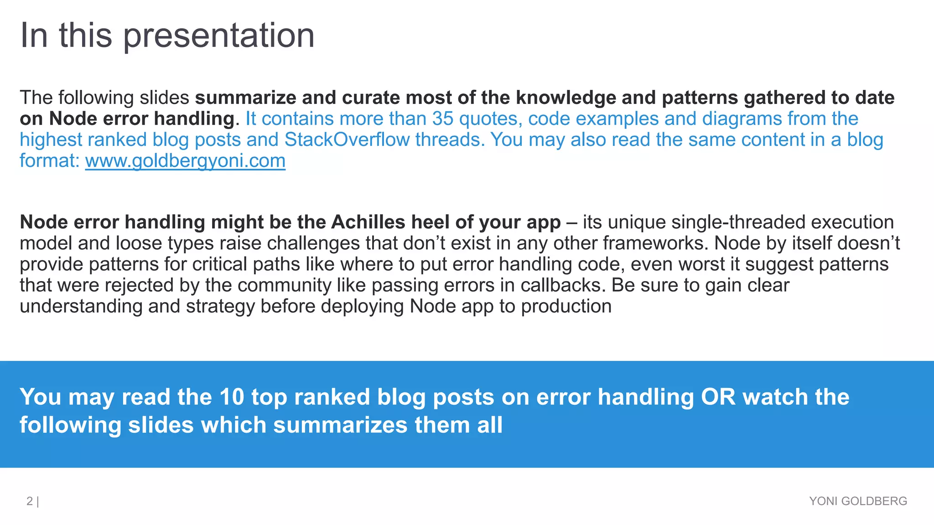The height and width of the screenshot is (525, 934).
Task: Click the 'highest ranked blog posts and StackOverflow' line
Action: 252,139
